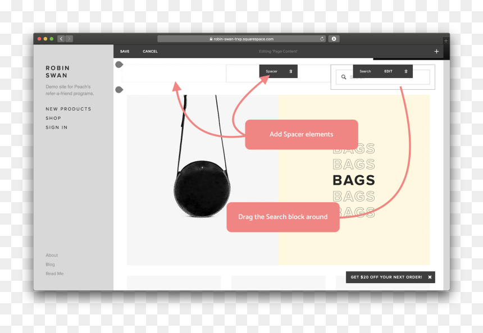Screen dimensions: 483x333
Task: Click the bold BAGS heading text
Action: 354,180
